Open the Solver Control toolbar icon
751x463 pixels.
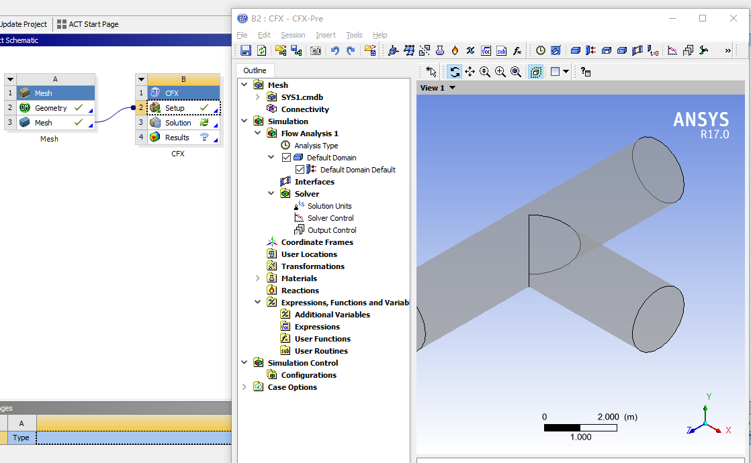pos(672,50)
